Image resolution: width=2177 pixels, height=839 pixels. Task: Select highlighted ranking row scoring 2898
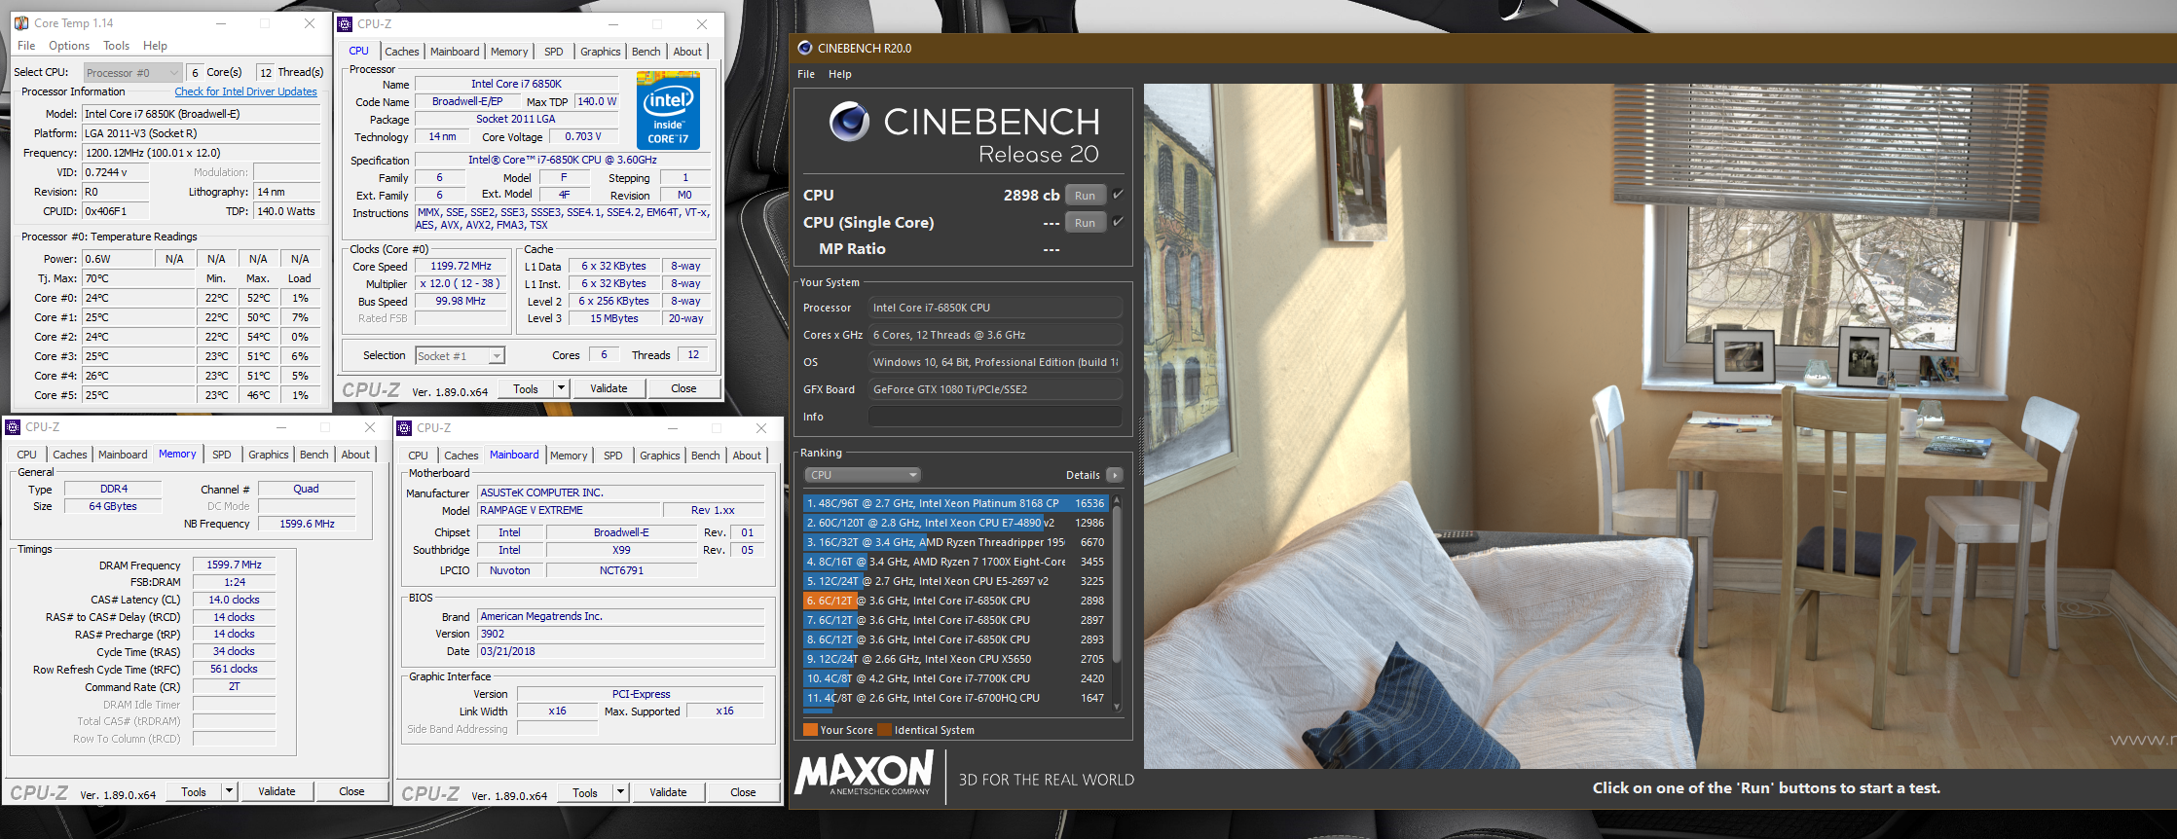coord(956,601)
